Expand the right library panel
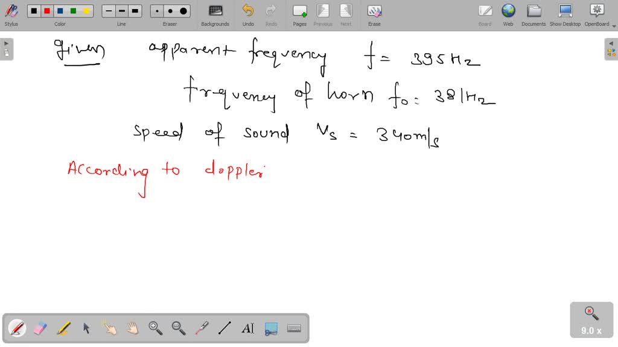The height and width of the screenshot is (347, 618). [611, 49]
